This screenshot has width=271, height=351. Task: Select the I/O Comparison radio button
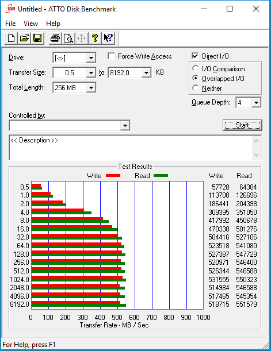point(196,68)
